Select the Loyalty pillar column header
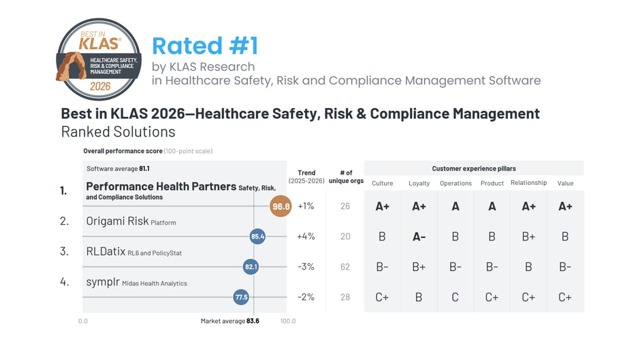Screen dimensions: 640x348 coord(419,184)
